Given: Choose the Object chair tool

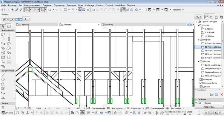Looking at the screenshot, I should (x=3, y=62).
